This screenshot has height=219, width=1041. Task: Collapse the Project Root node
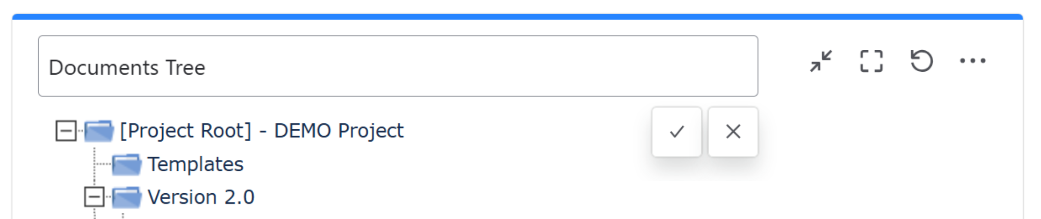click(x=66, y=131)
